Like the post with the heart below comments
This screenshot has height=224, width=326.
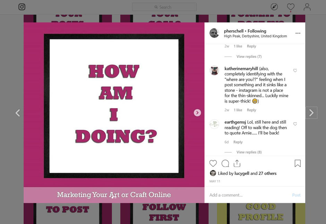click(213, 163)
